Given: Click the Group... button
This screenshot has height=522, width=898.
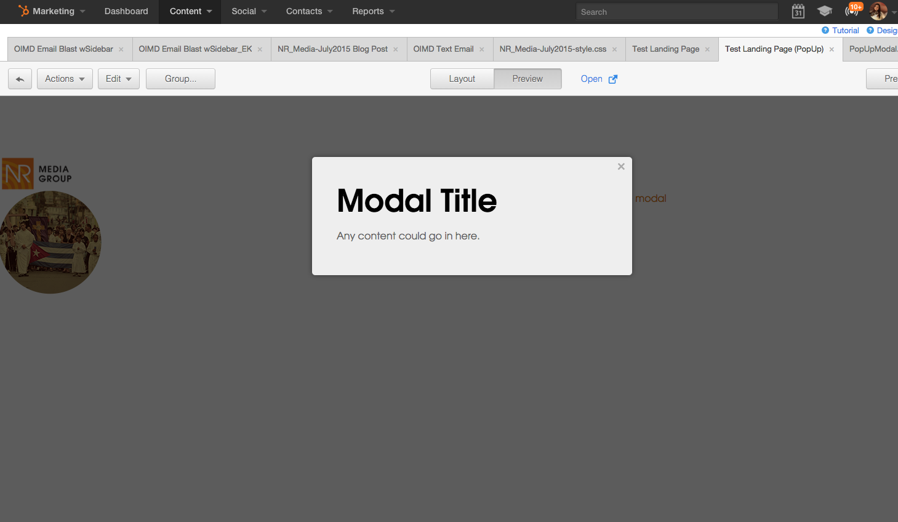Looking at the screenshot, I should click(x=180, y=79).
